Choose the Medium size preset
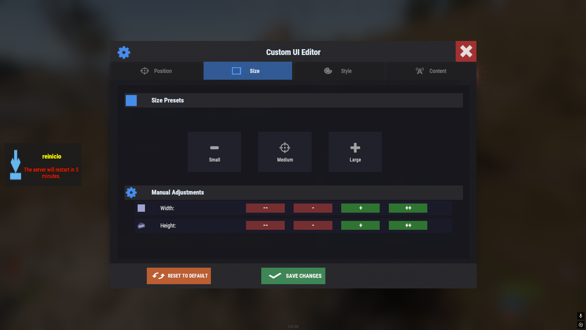The width and height of the screenshot is (586, 330). (285, 152)
